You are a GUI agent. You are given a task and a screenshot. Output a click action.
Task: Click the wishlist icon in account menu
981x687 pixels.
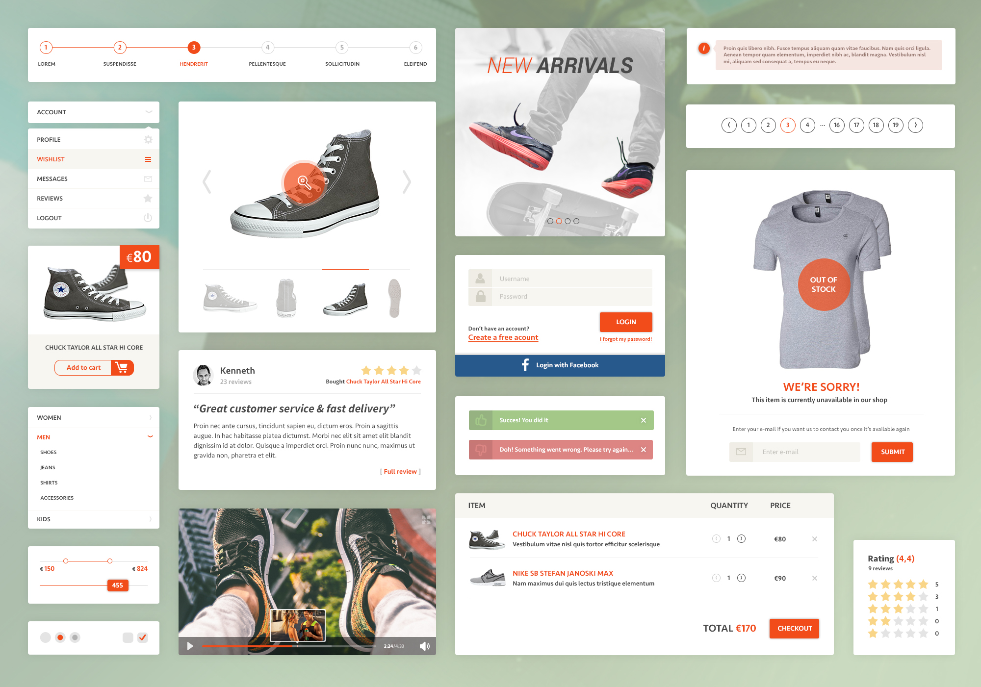point(148,159)
